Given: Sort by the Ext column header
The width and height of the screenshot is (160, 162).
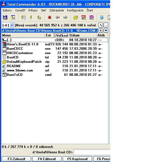Looking at the screenshot, I should (49, 35).
